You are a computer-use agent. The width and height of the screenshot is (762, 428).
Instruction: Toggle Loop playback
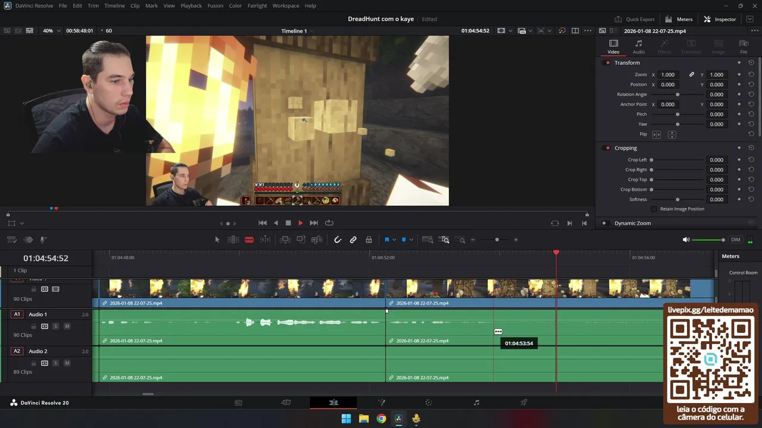tap(329, 223)
